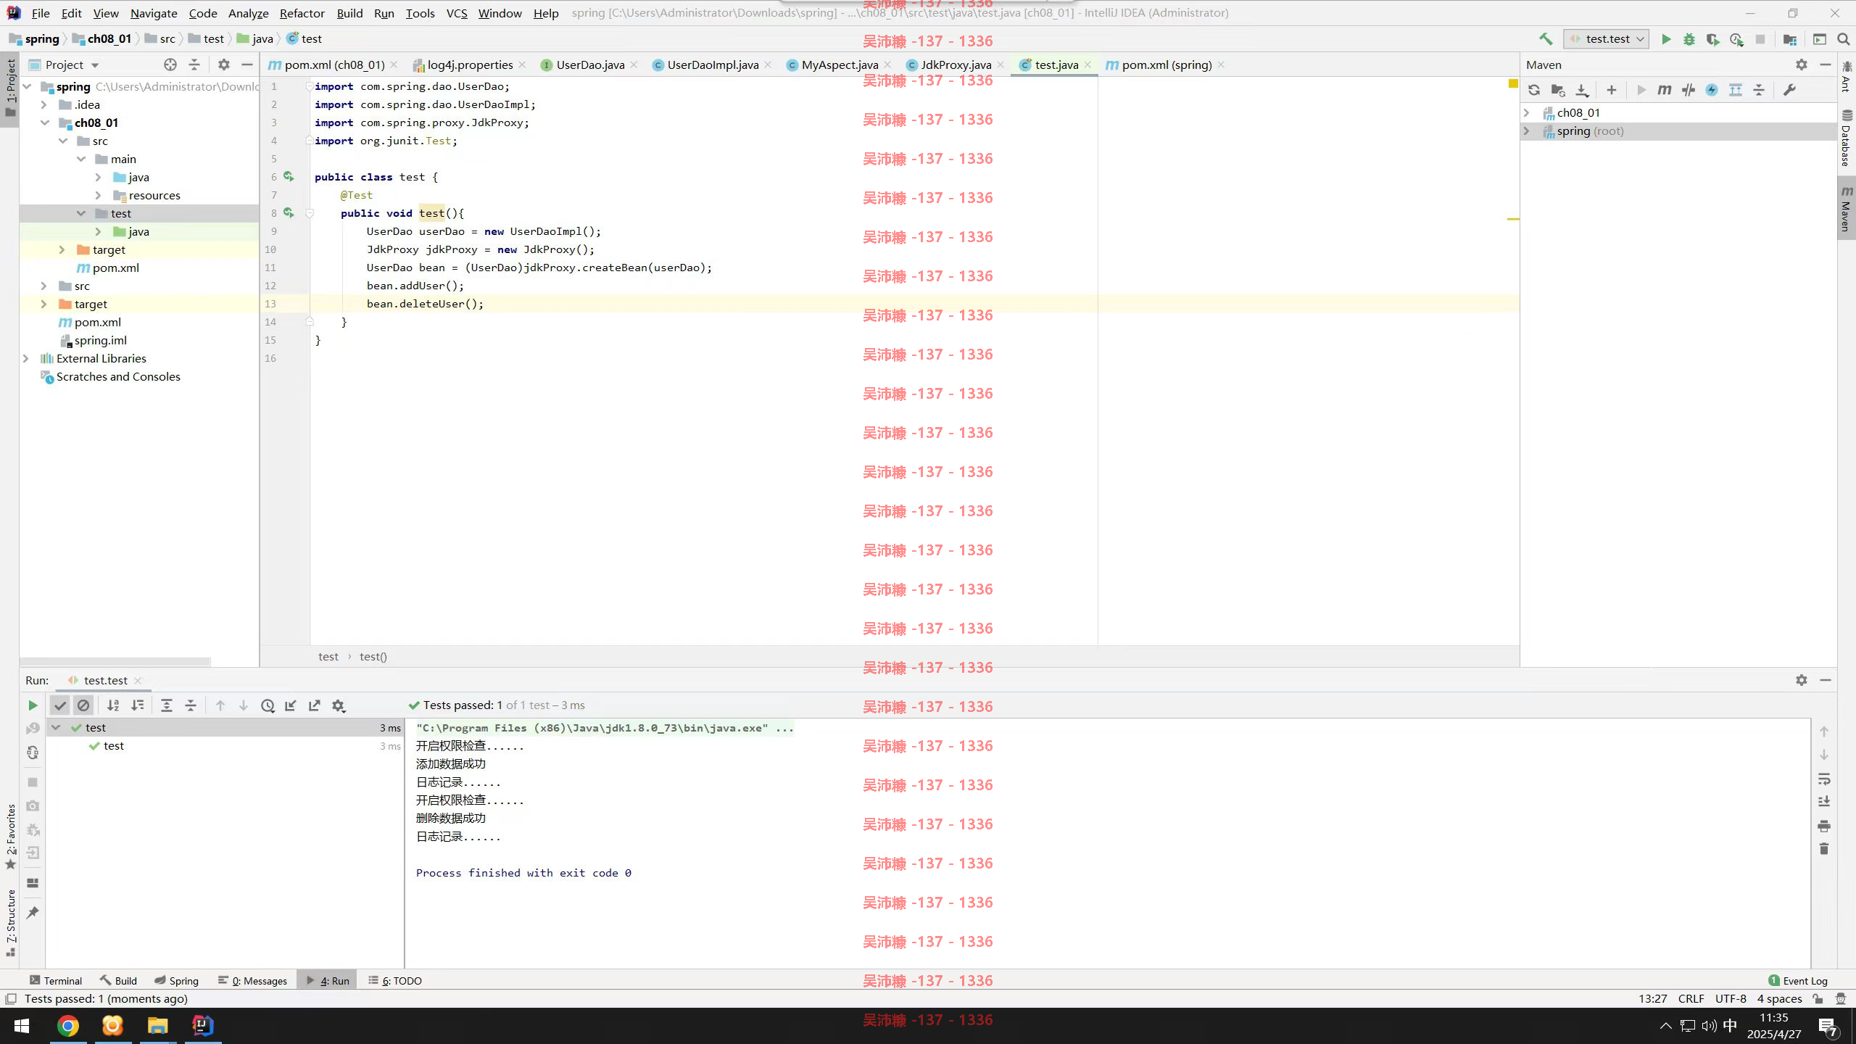The image size is (1856, 1044).
Task: Close the log4j.properties tab
Action: [x=522, y=65]
